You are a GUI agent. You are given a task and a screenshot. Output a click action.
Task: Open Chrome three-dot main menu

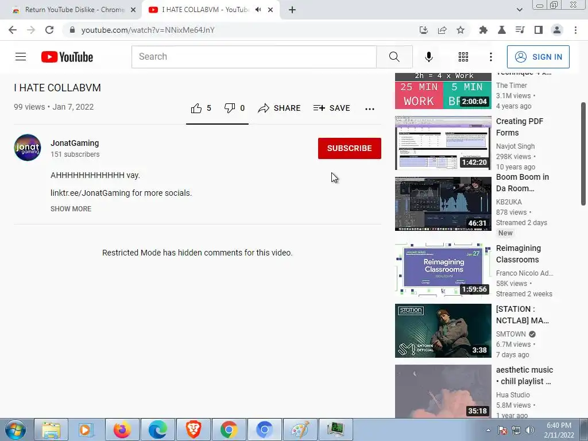point(575,30)
